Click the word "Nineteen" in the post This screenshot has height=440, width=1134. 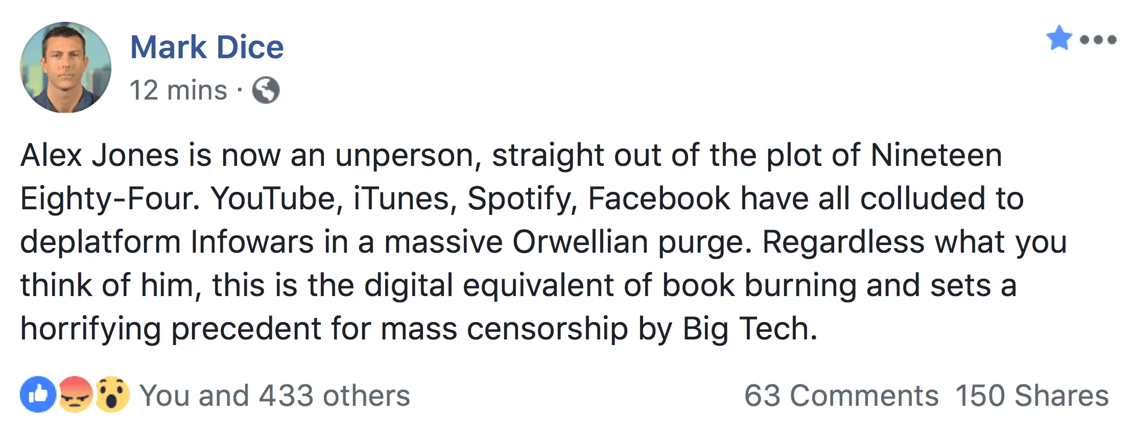[936, 155]
